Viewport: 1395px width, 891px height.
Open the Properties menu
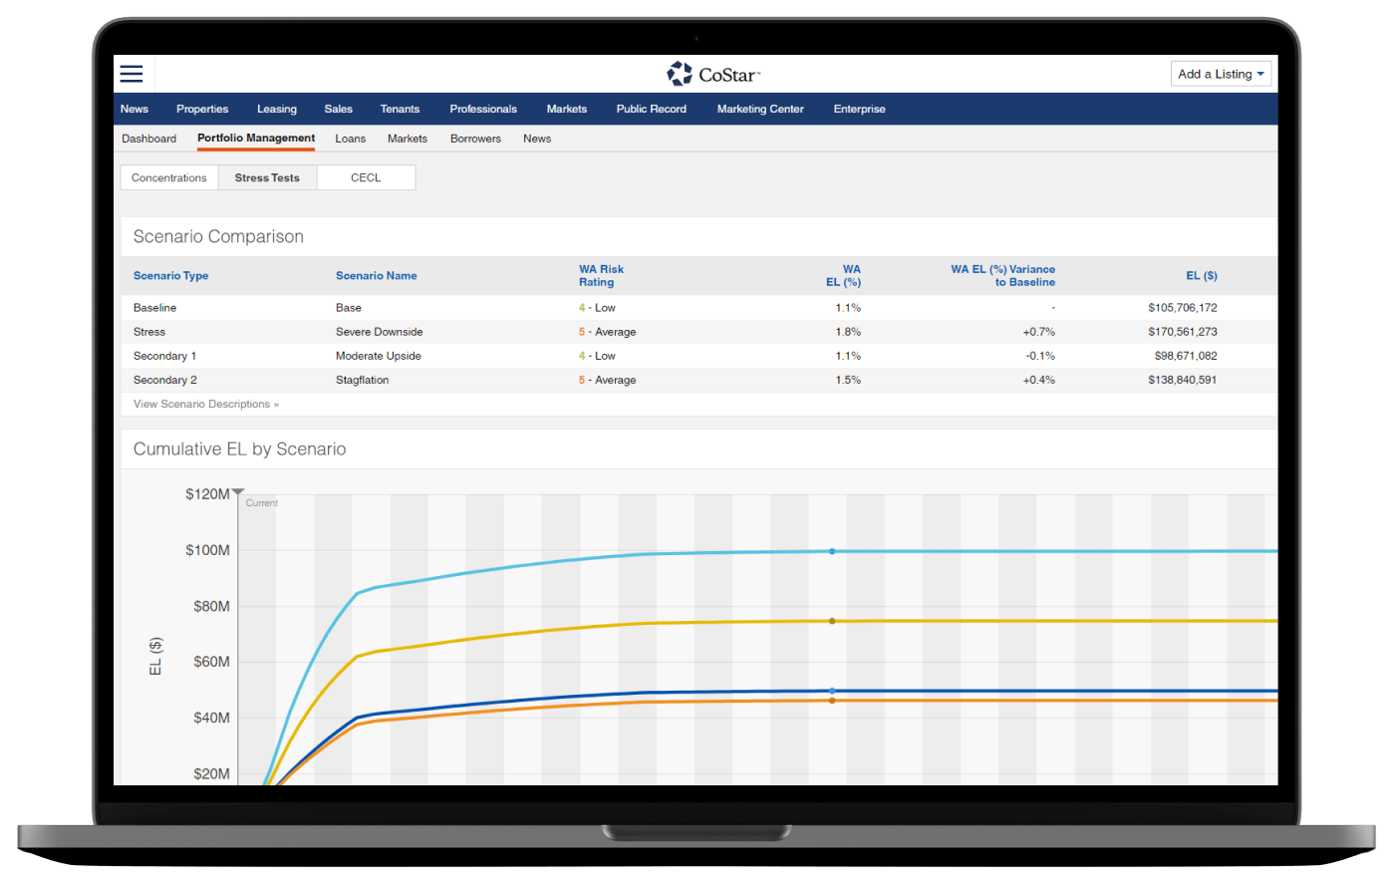(x=202, y=109)
